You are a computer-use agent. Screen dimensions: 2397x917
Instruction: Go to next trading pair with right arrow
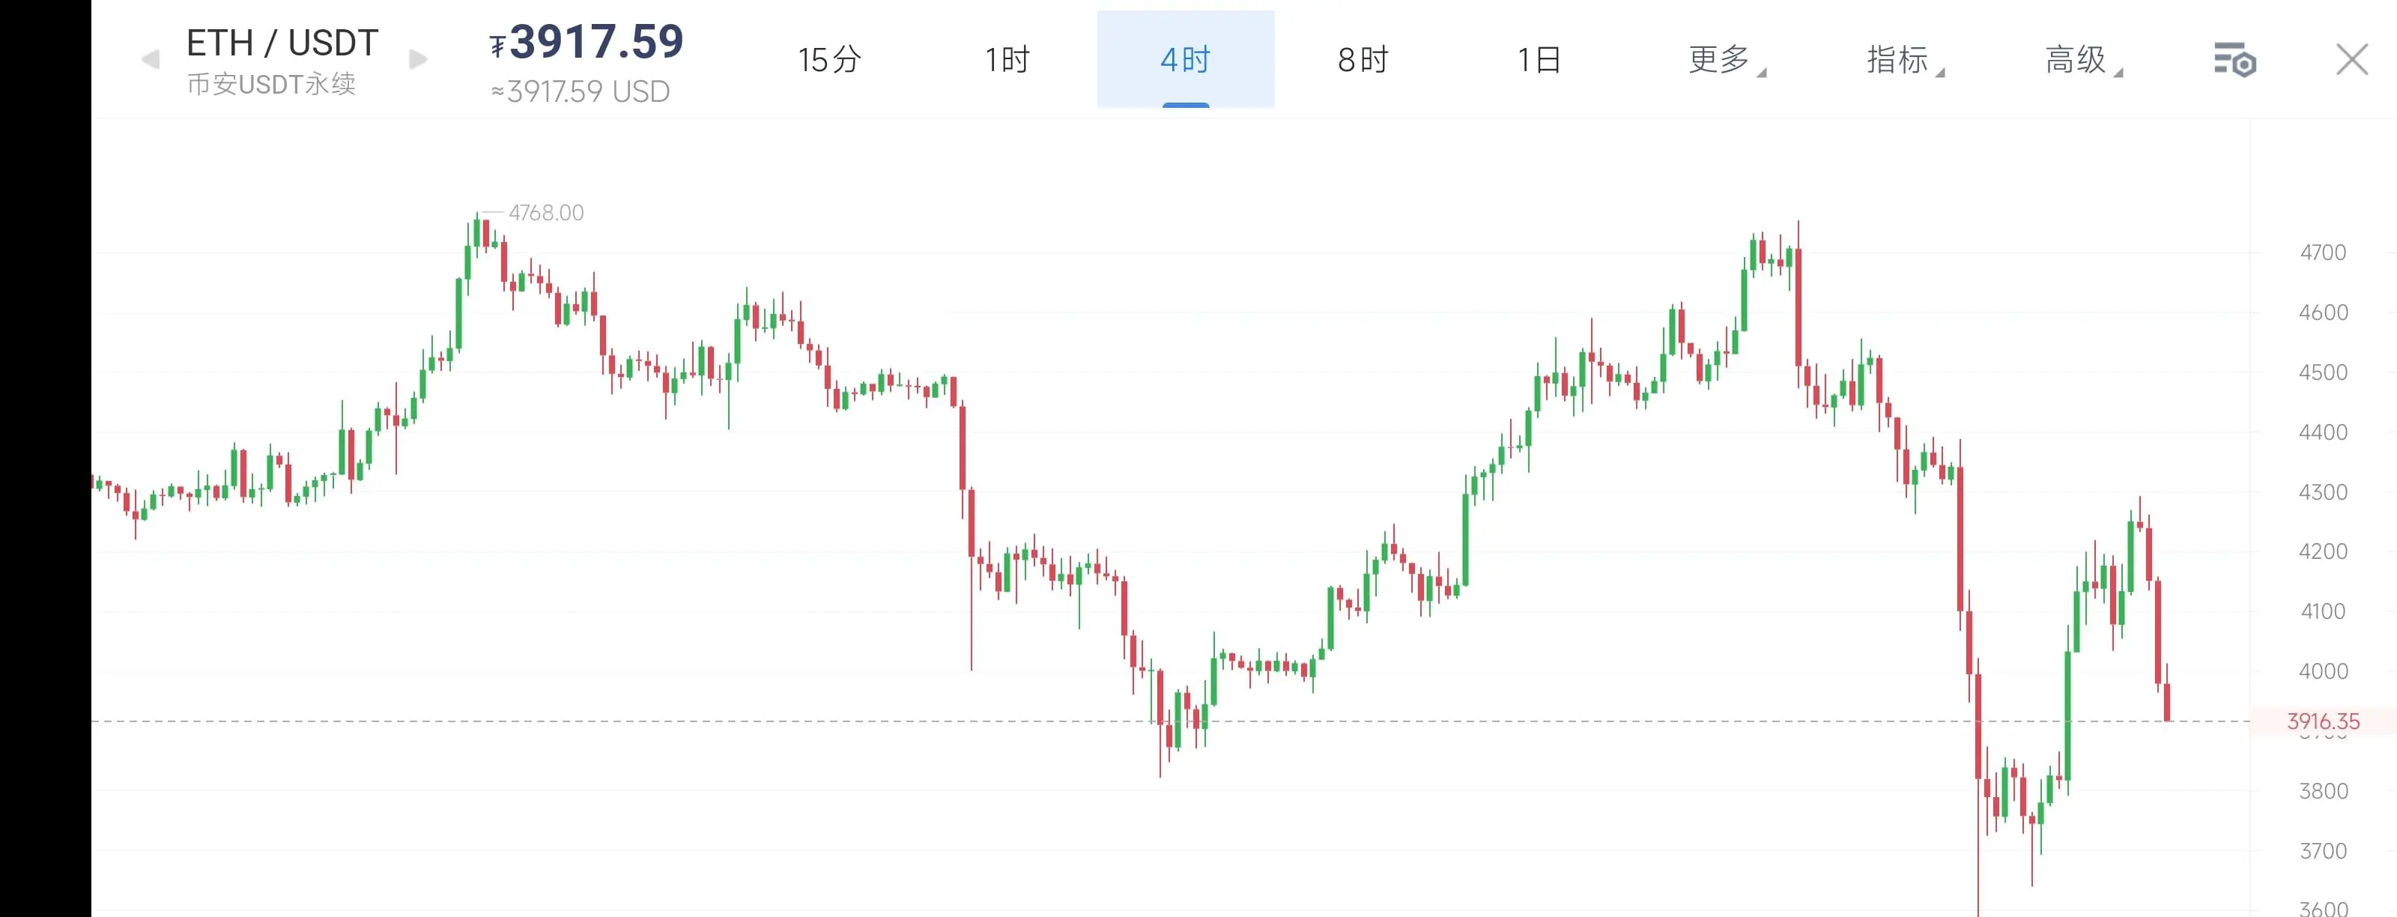tap(419, 61)
